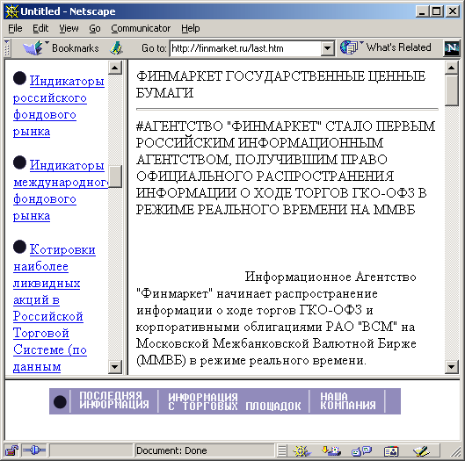
Task: Click the Netscape title bar icon
Action: 11,11
